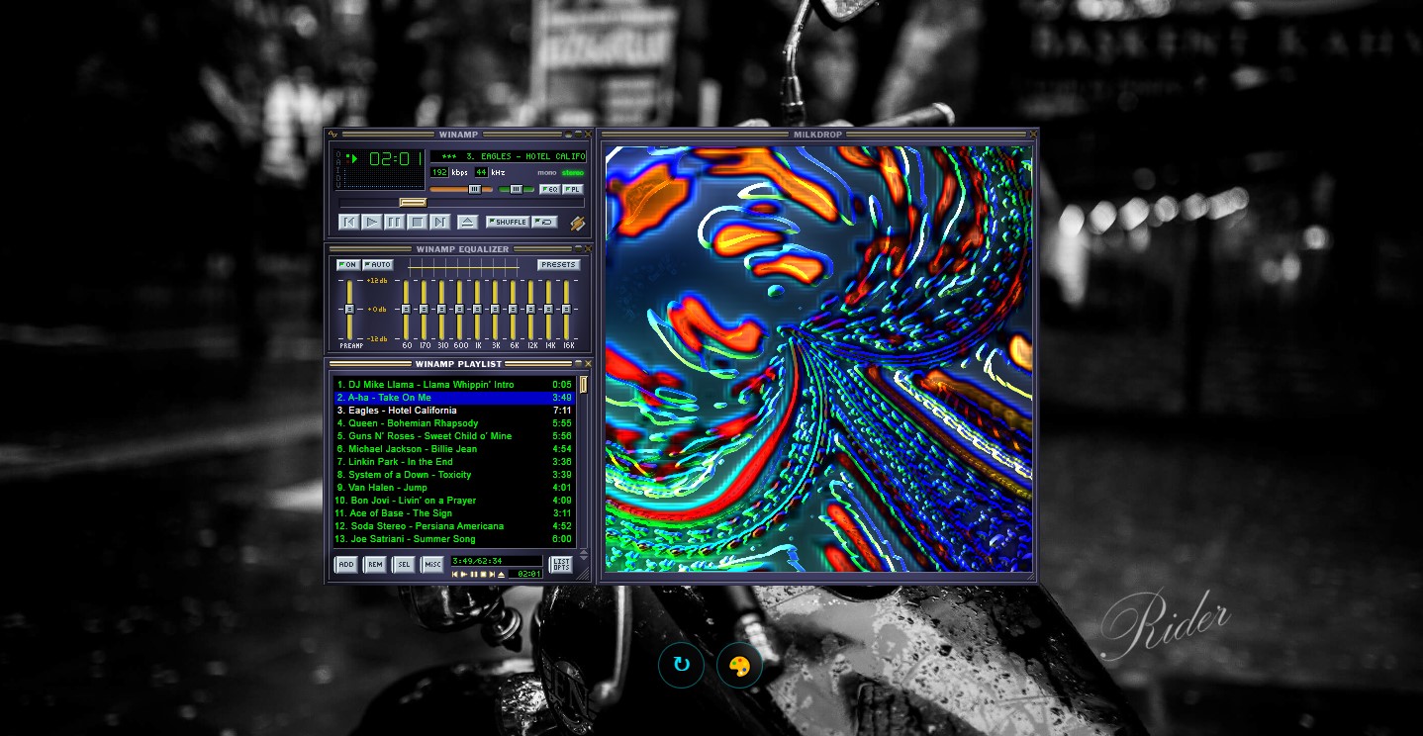Click the 310 Hz equalizer band slider
Viewport: 1423px width, 736px height.
[442, 310]
